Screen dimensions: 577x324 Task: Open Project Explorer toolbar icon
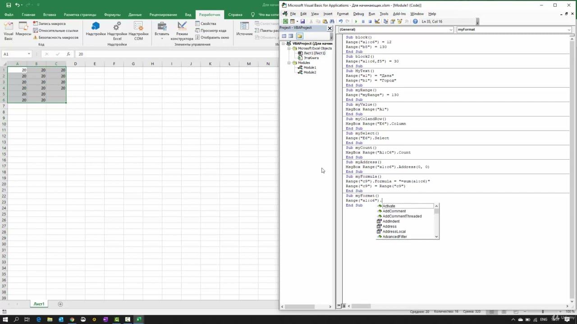point(386,22)
